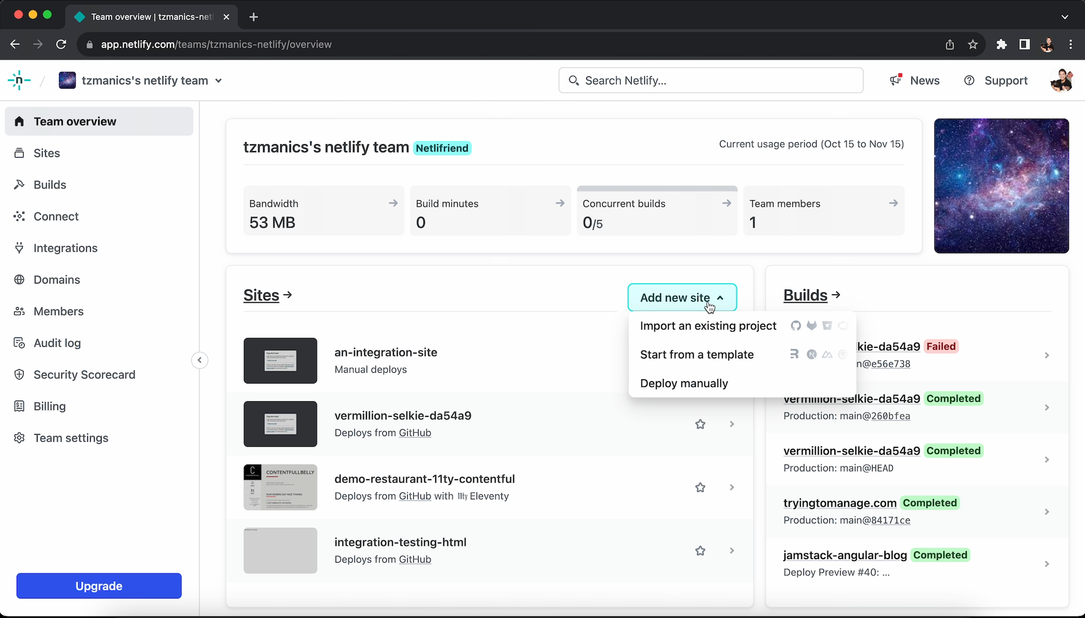
Task: Open the Support help link
Action: 996,80
